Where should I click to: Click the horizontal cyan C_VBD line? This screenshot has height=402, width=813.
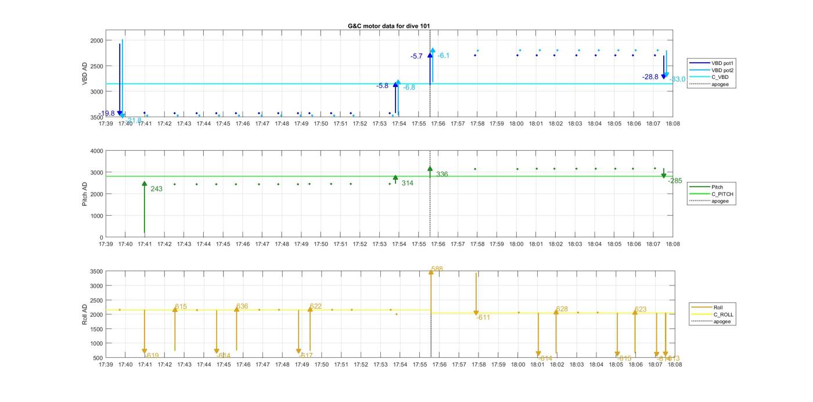[389, 84]
